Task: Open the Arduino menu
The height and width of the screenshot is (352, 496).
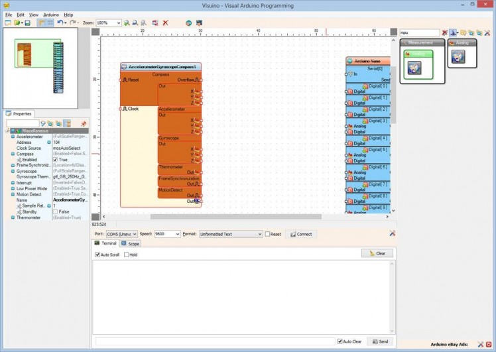Action: [51, 14]
